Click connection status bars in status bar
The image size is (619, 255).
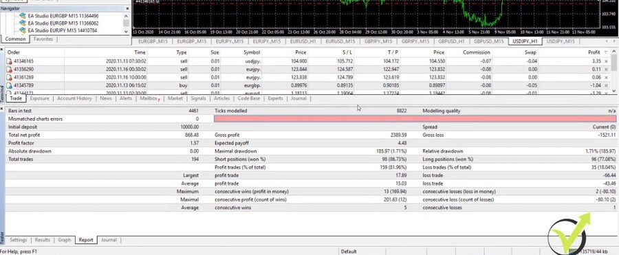pos(572,252)
